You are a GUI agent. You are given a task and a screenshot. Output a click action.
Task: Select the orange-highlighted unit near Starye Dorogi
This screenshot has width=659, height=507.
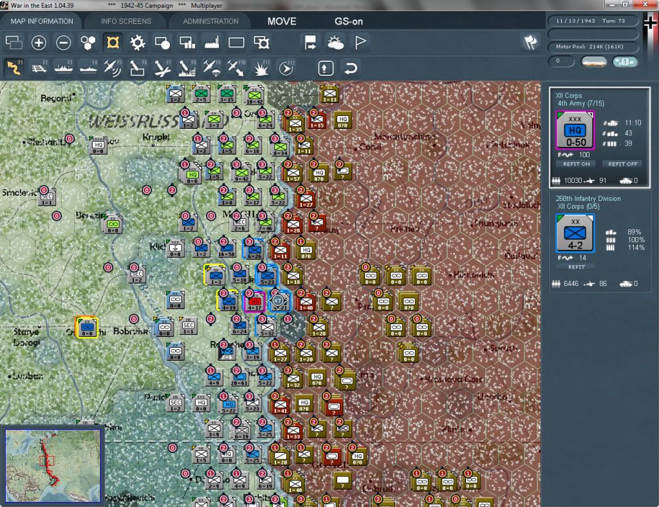[x=87, y=327]
